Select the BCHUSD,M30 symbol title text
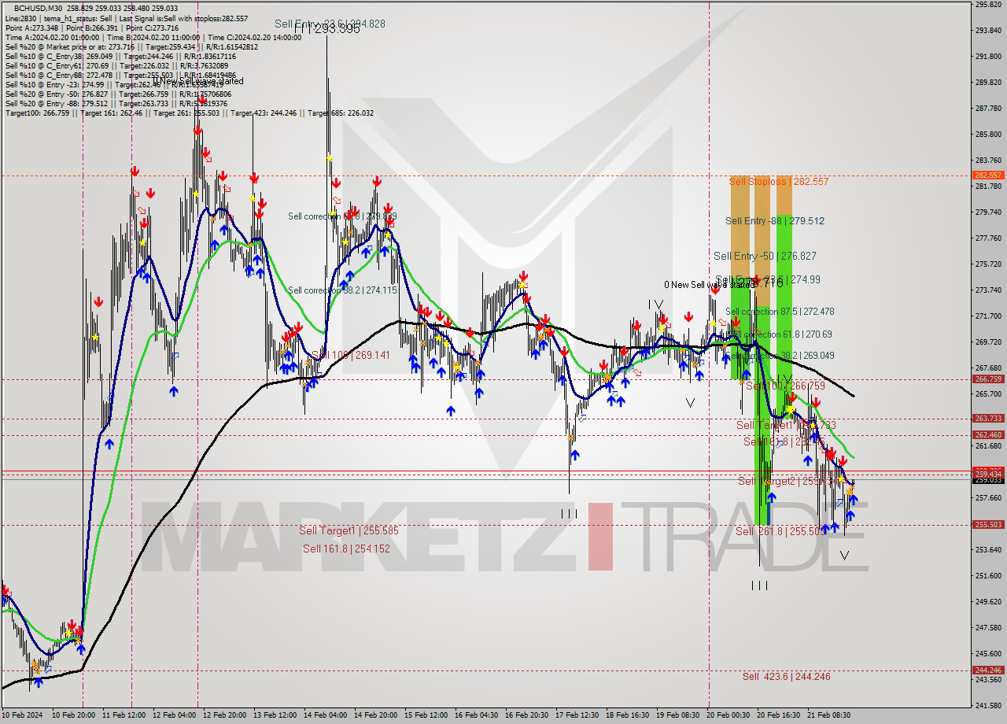 click(x=39, y=8)
